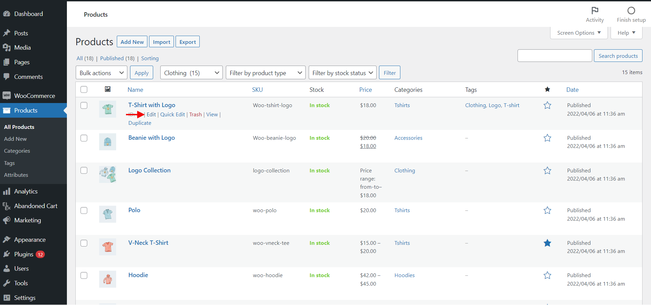Click Apply for bulk actions
This screenshot has height=305, width=651.
coord(142,73)
